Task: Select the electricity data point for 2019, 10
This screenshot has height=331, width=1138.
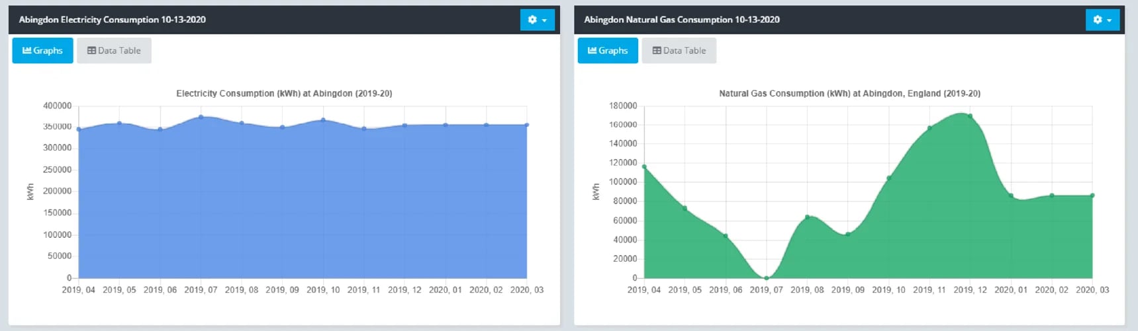Action: pos(323,120)
